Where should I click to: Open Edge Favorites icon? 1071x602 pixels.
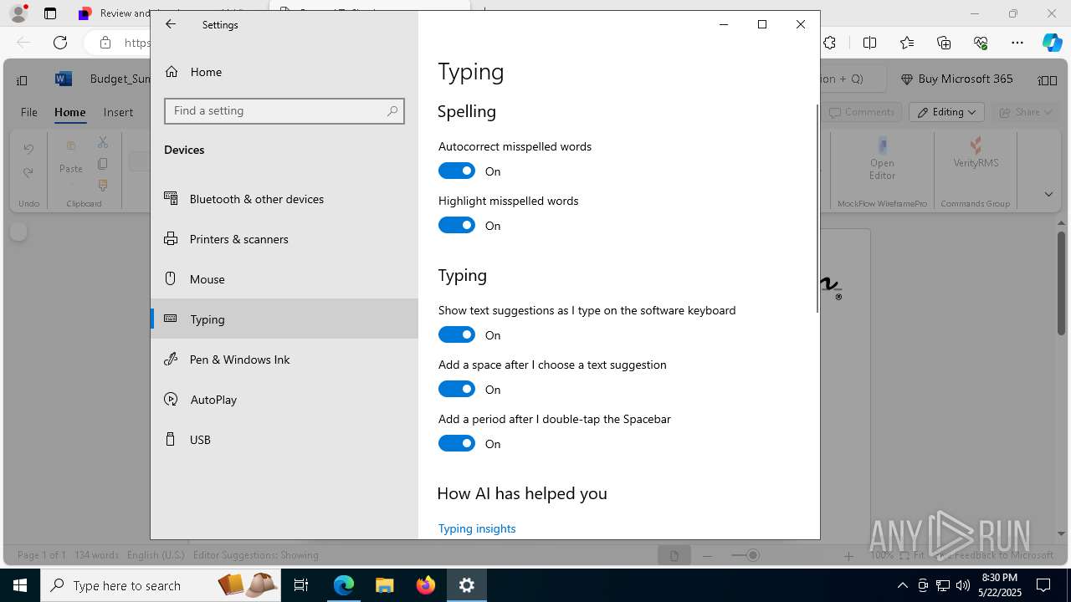click(x=907, y=43)
